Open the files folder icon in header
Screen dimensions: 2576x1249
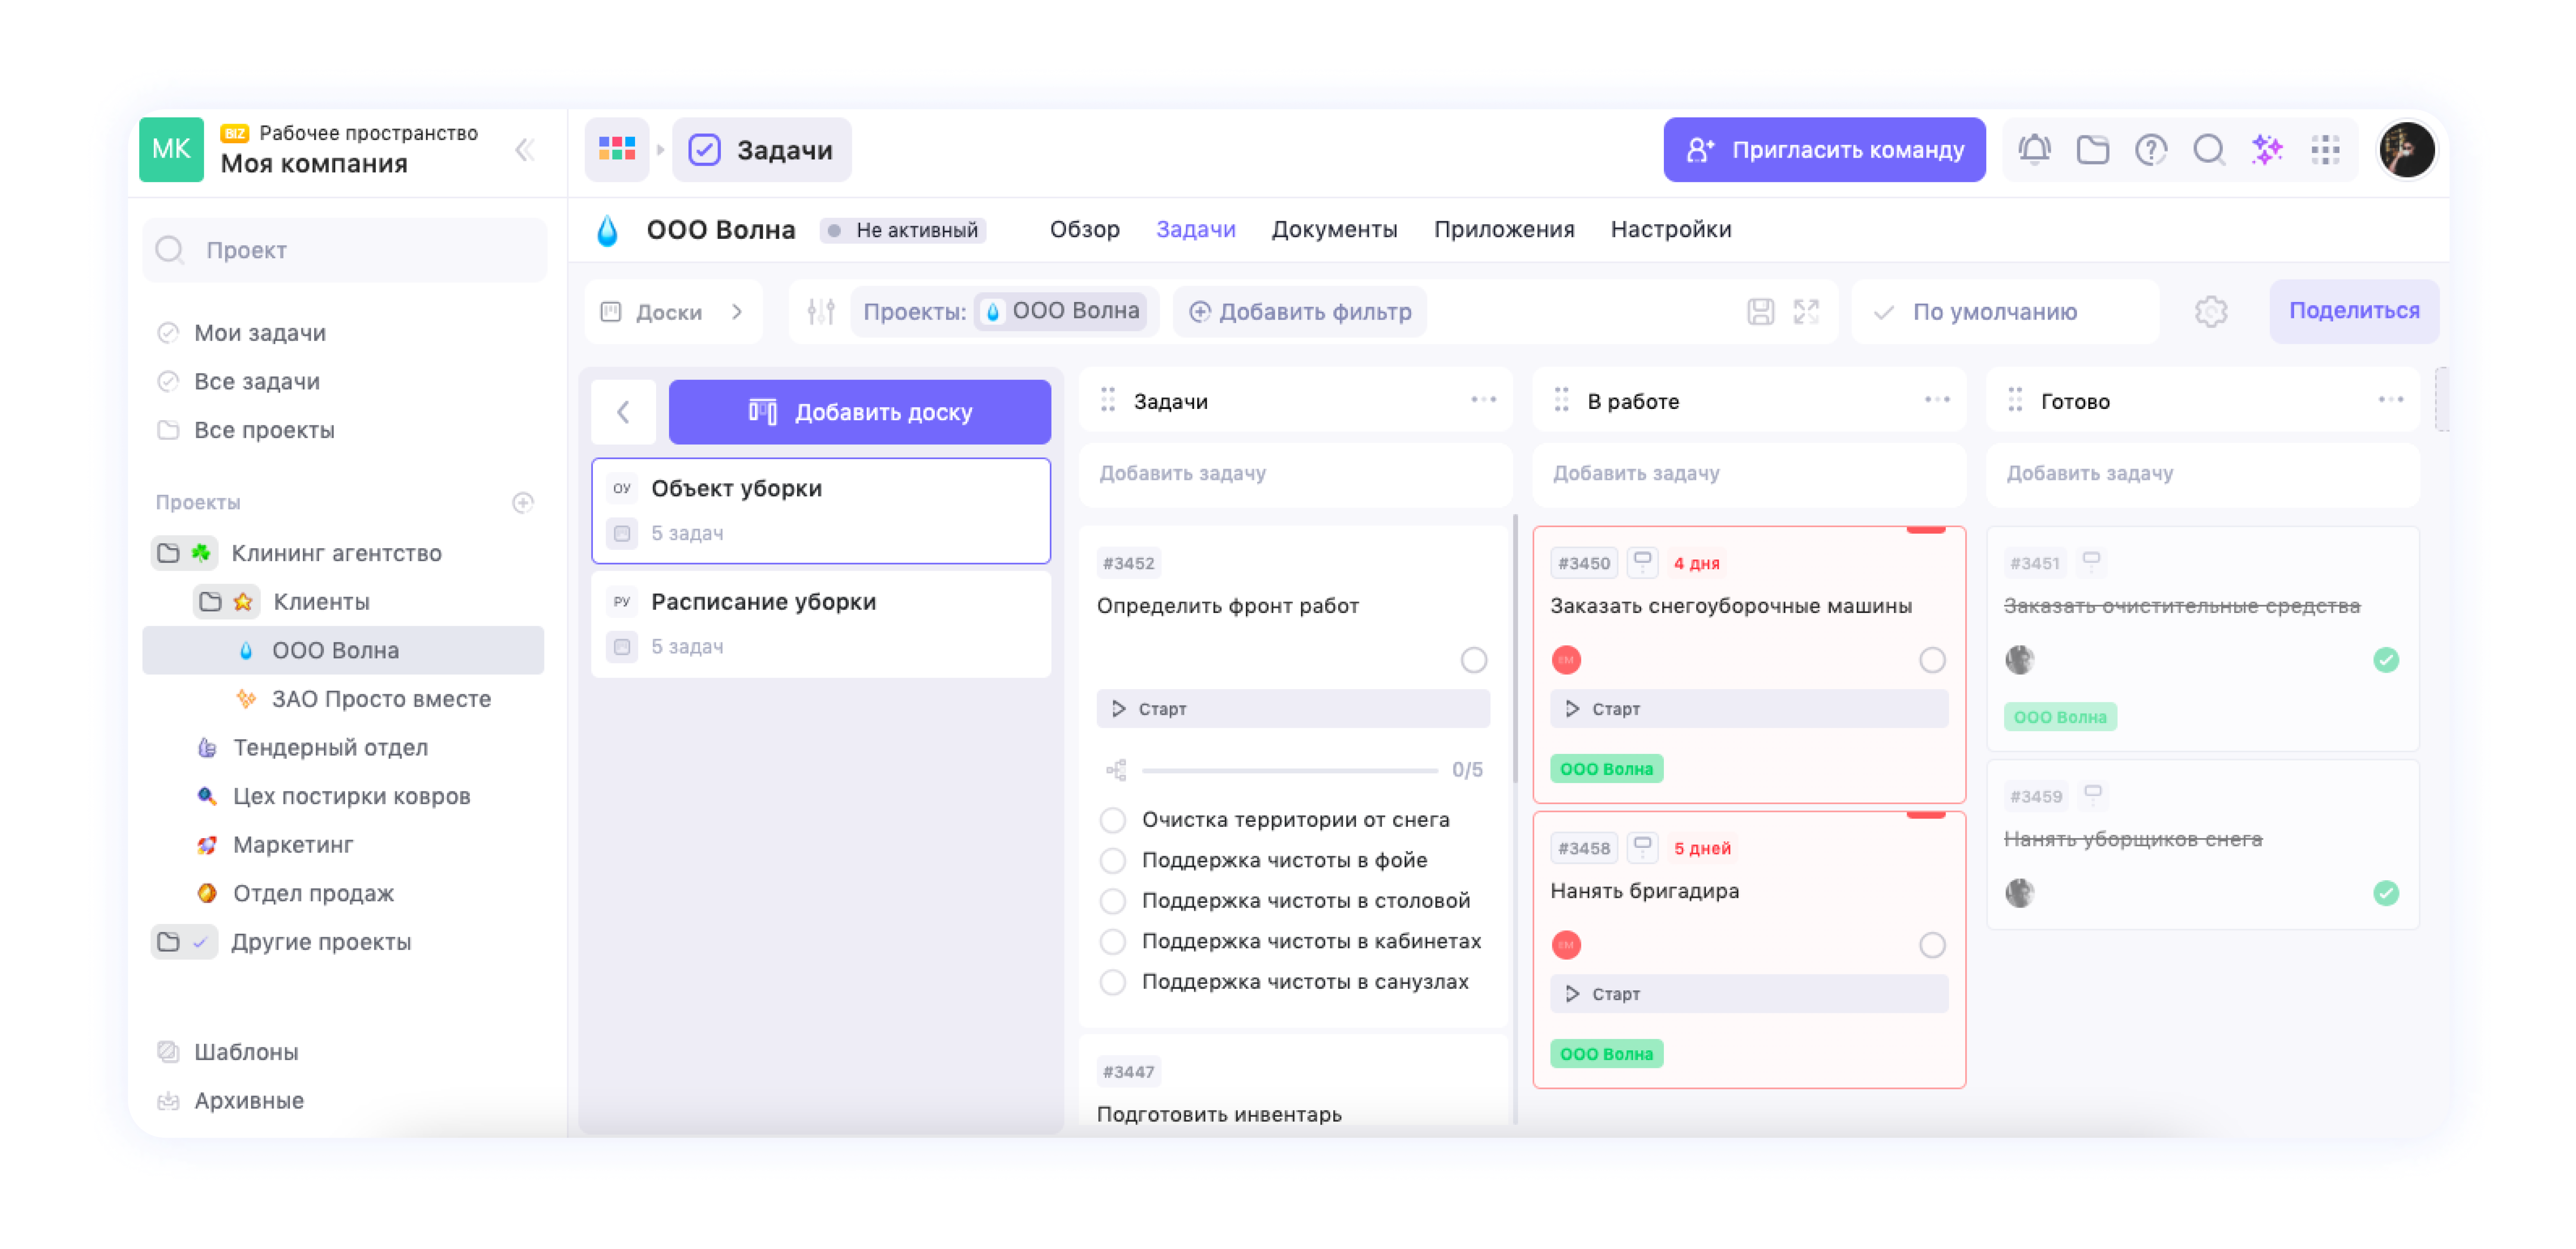pyautogui.click(x=2092, y=150)
